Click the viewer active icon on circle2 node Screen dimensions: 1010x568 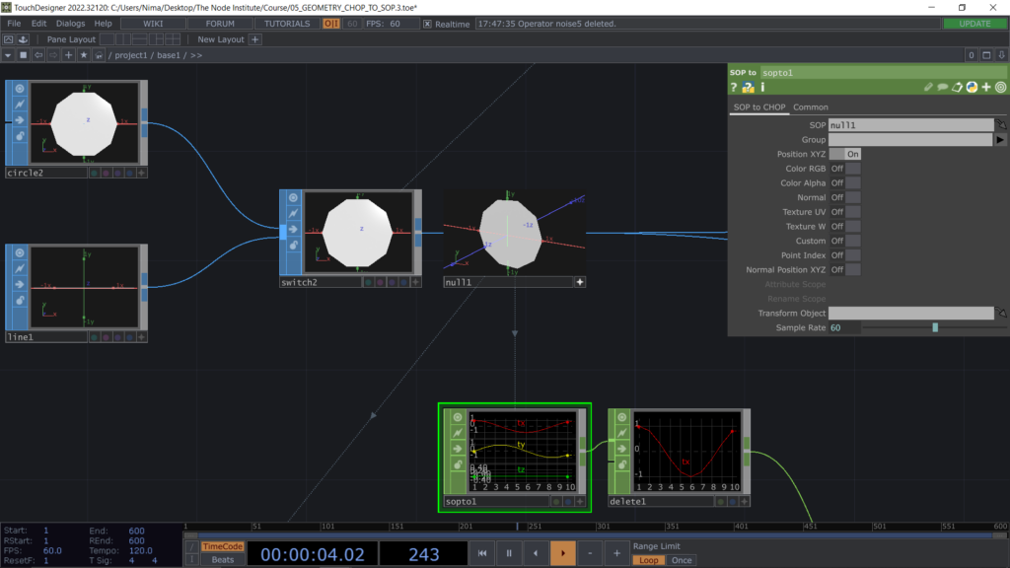20,88
